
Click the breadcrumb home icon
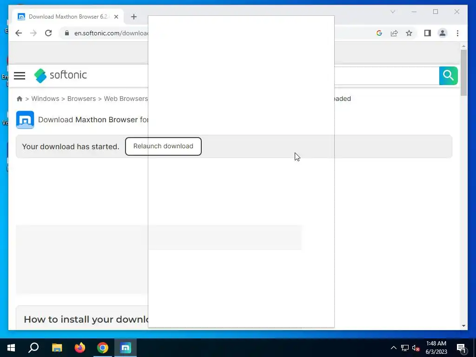(x=20, y=99)
